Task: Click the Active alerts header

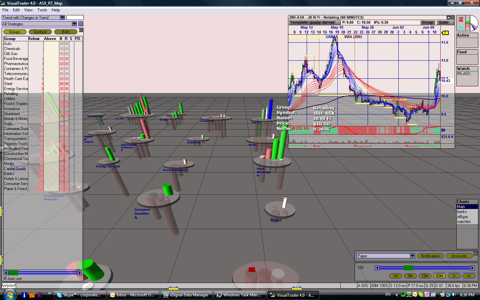Action: 467,35
